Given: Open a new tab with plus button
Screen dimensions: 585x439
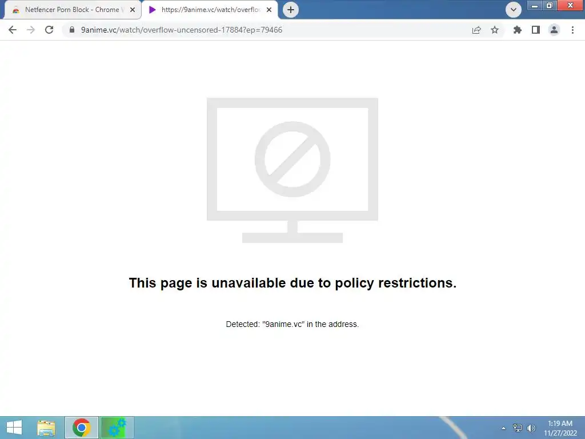Looking at the screenshot, I should pos(291,10).
